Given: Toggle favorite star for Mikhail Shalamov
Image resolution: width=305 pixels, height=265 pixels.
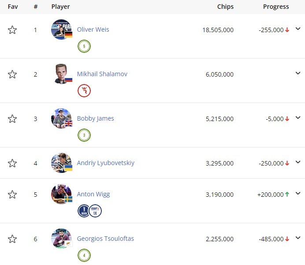Looking at the screenshot, I should point(12,74).
